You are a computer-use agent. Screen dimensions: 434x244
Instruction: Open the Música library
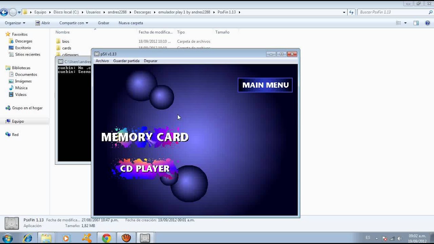(21, 88)
